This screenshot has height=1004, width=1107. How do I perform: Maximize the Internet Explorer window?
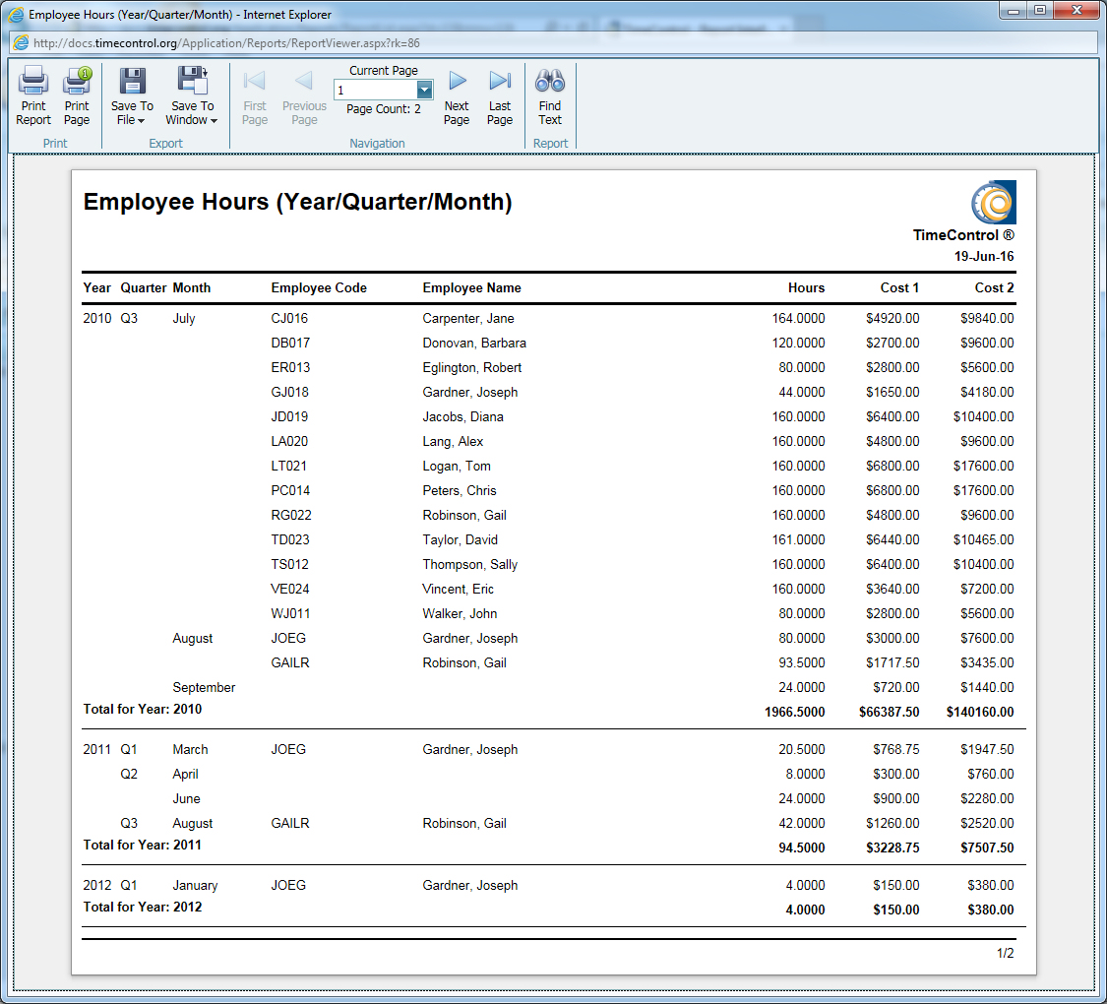[x=1040, y=10]
